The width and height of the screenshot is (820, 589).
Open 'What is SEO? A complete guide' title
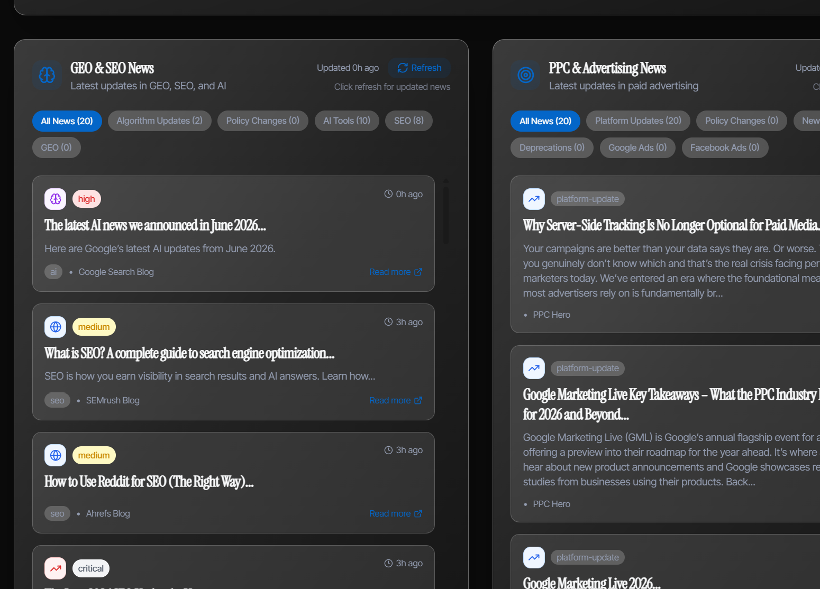pos(189,353)
